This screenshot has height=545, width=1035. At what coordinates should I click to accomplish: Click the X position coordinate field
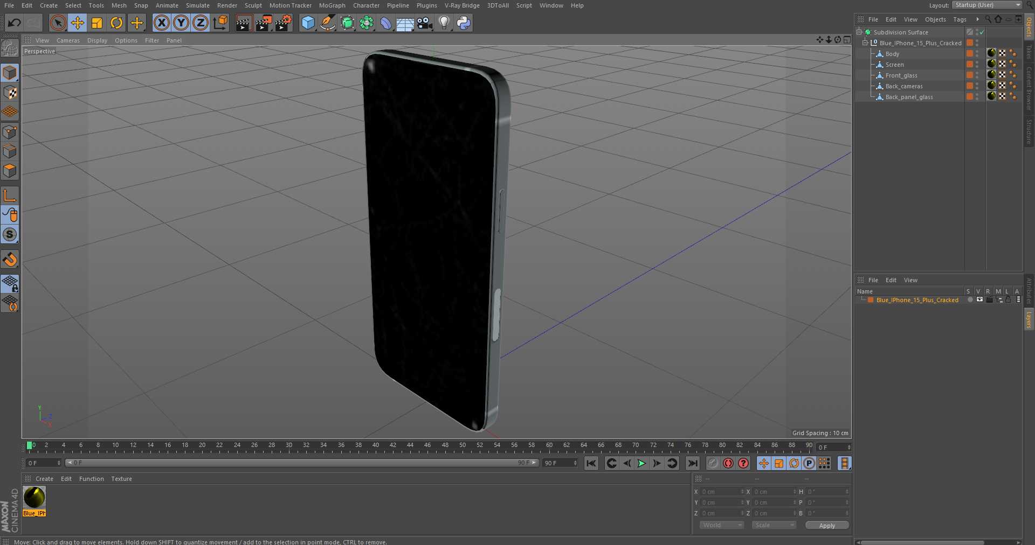722,492
